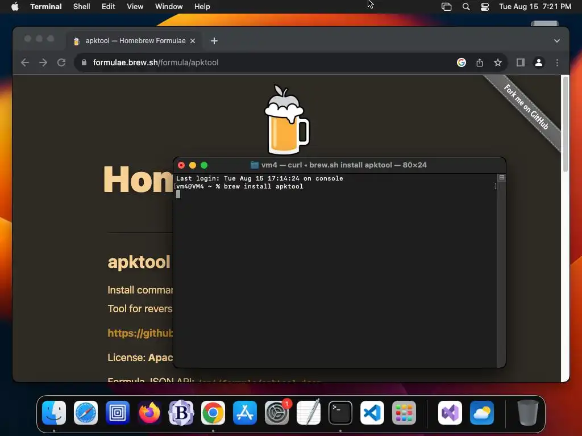Share this page from Chrome toolbar
Viewport: 582px width, 436px height.
(480, 62)
